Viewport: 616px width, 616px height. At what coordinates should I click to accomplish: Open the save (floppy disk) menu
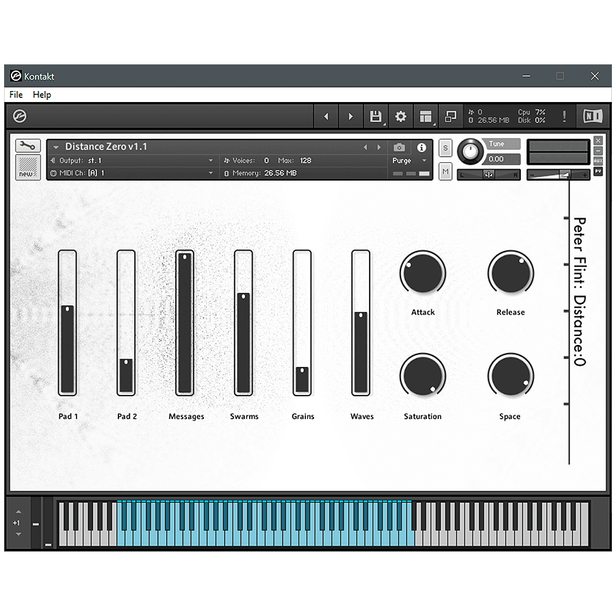click(x=376, y=116)
